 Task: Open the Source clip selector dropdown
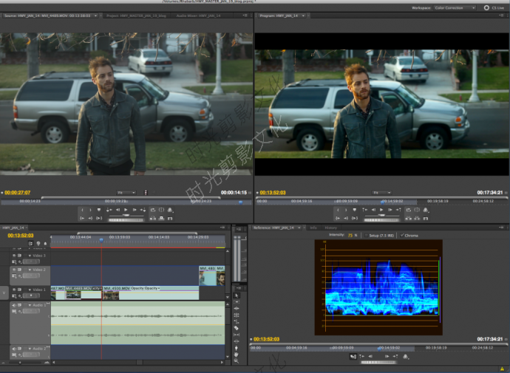pyautogui.click(x=95, y=16)
